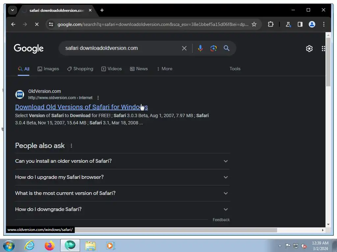Open the More search filters menu
The image size is (337, 252).
(165, 69)
